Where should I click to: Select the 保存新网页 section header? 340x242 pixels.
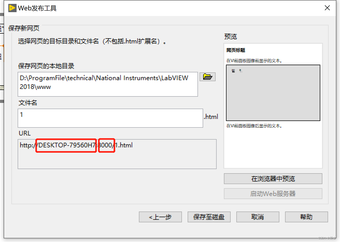point(23,28)
